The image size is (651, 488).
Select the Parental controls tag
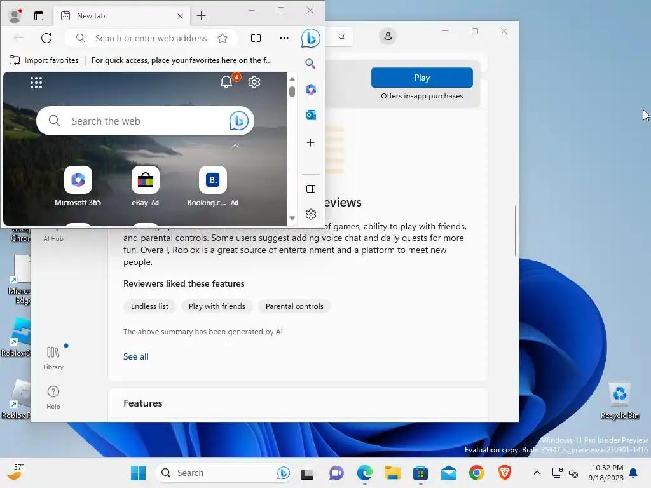[294, 306]
